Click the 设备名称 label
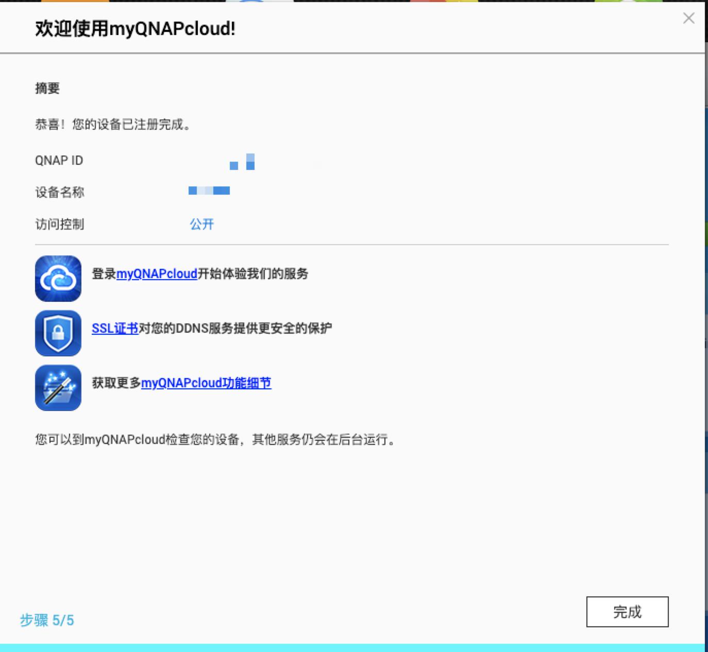Viewport: 708px width, 652px height. coord(59,193)
